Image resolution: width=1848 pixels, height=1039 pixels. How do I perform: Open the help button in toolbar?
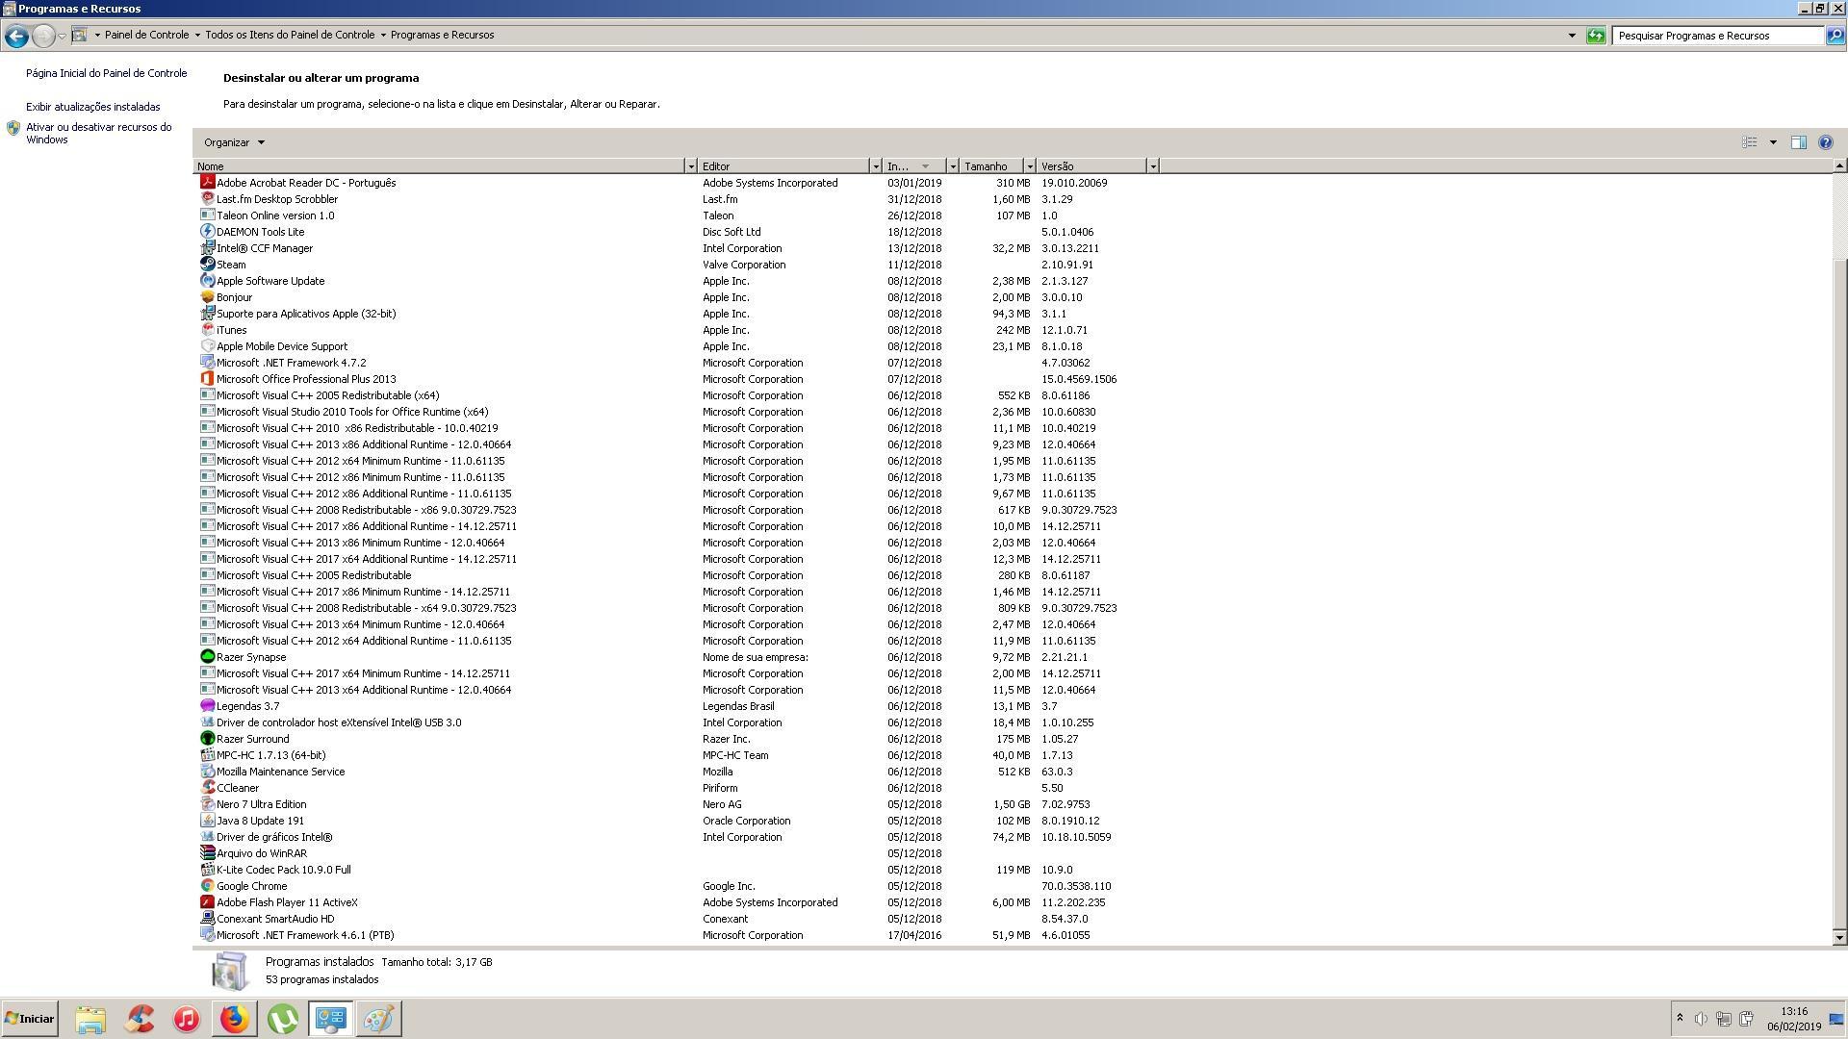pos(1825,142)
